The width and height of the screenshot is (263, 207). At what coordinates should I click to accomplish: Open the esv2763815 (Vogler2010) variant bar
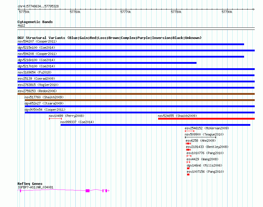click(136, 88)
